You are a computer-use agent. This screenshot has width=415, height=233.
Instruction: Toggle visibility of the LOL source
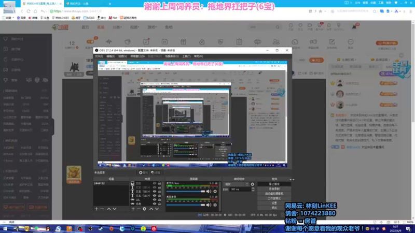click(x=155, y=200)
